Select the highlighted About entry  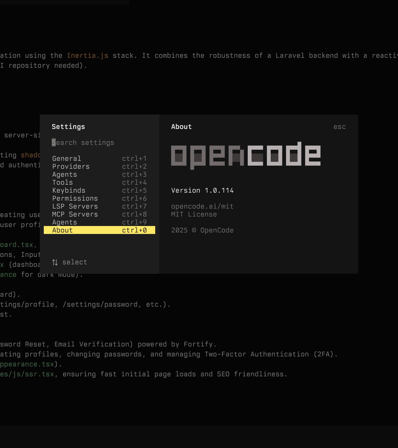coord(62,230)
